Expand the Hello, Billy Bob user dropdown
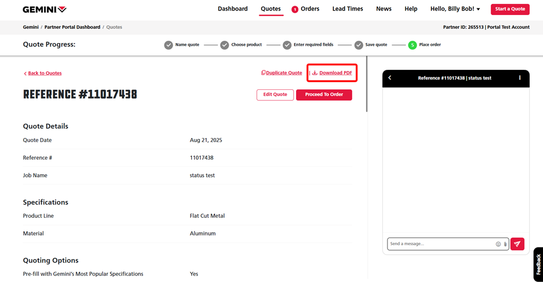Viewport: 543px width, 282px height. [455, 9]
